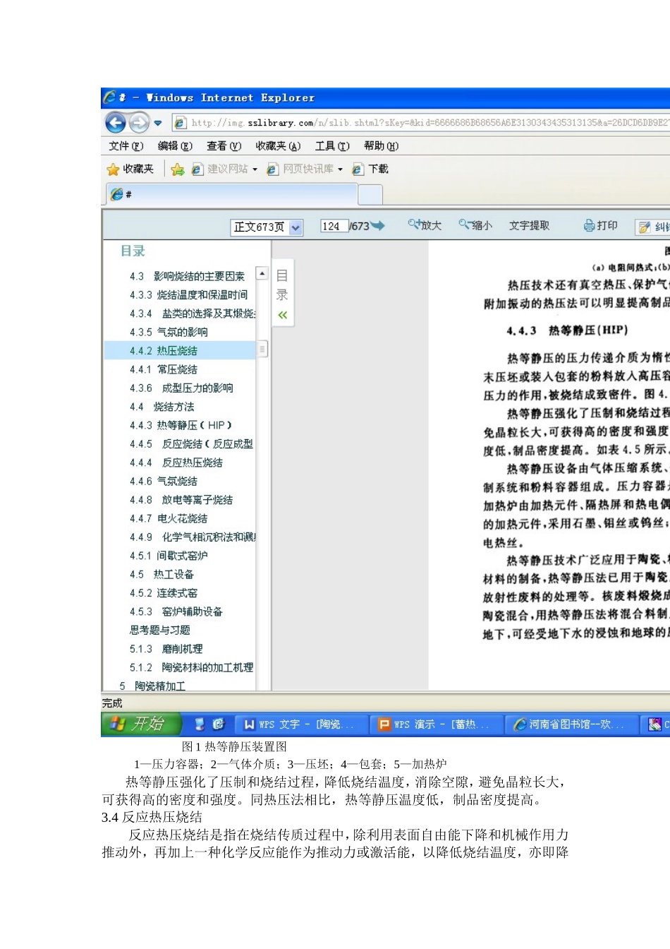Collapse the 目录 side panel chevron
This screenshot has width=670, height=949.
(283, 315)
